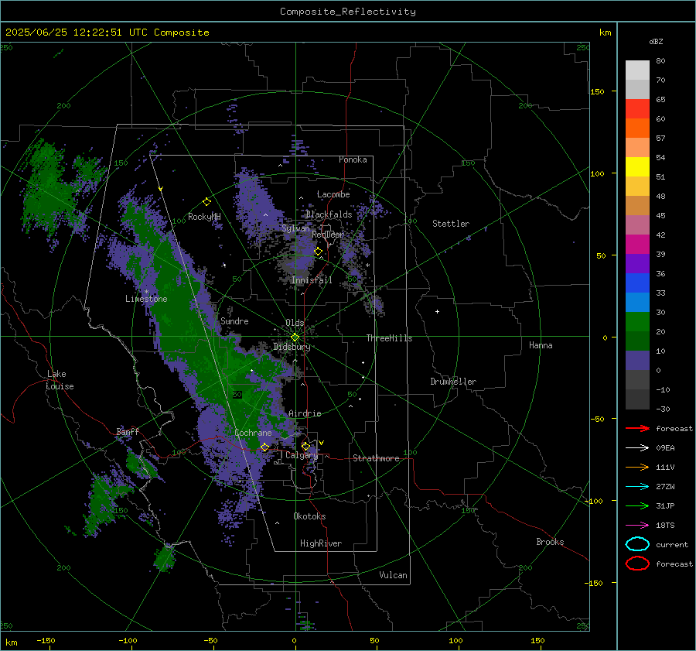Click the yellow radar-site diamond at Olds
Screen dimensions: 696x651
coord(295,337)
